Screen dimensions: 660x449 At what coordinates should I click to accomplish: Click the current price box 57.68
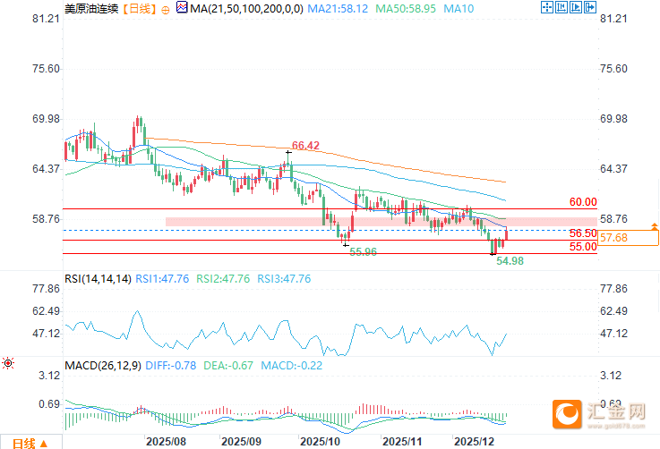coord(628,238)
